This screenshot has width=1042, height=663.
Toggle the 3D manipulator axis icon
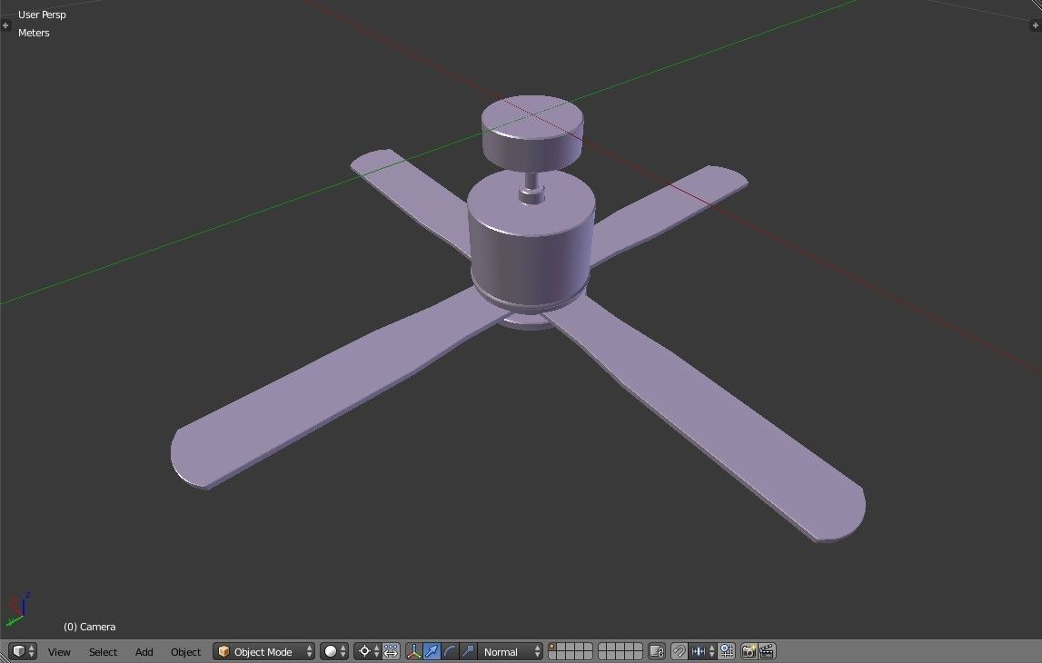pyautogui.click(x=414, y=651)
